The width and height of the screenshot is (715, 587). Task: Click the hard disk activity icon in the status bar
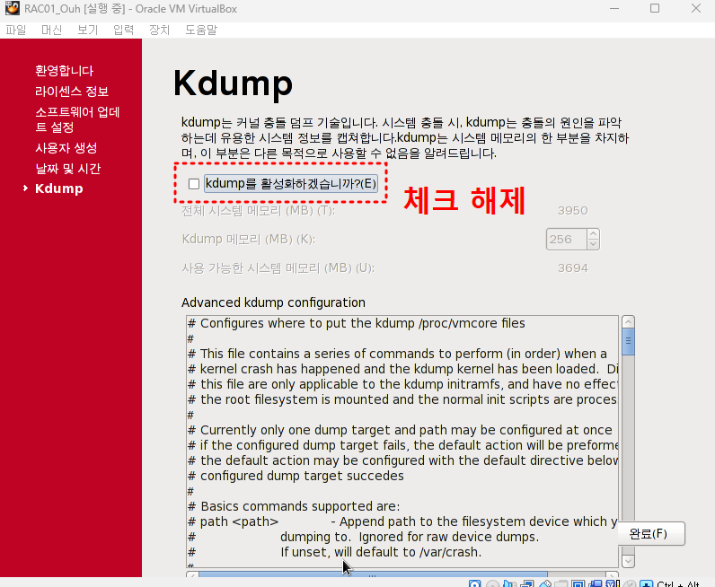pos(474,583)
